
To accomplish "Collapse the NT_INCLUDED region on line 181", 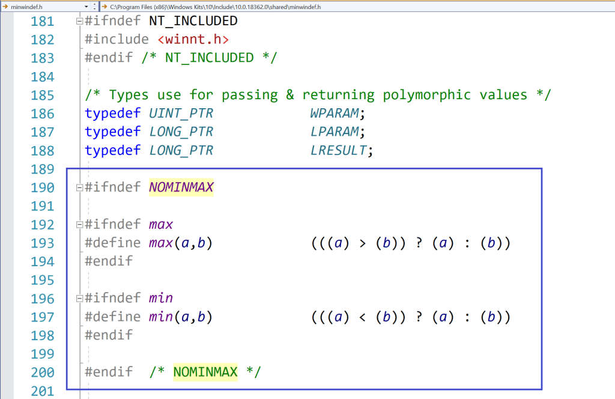I will (x=79, y=20).
